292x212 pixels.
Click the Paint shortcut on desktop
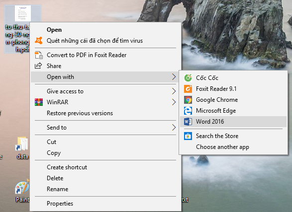[x=22, y=191]
